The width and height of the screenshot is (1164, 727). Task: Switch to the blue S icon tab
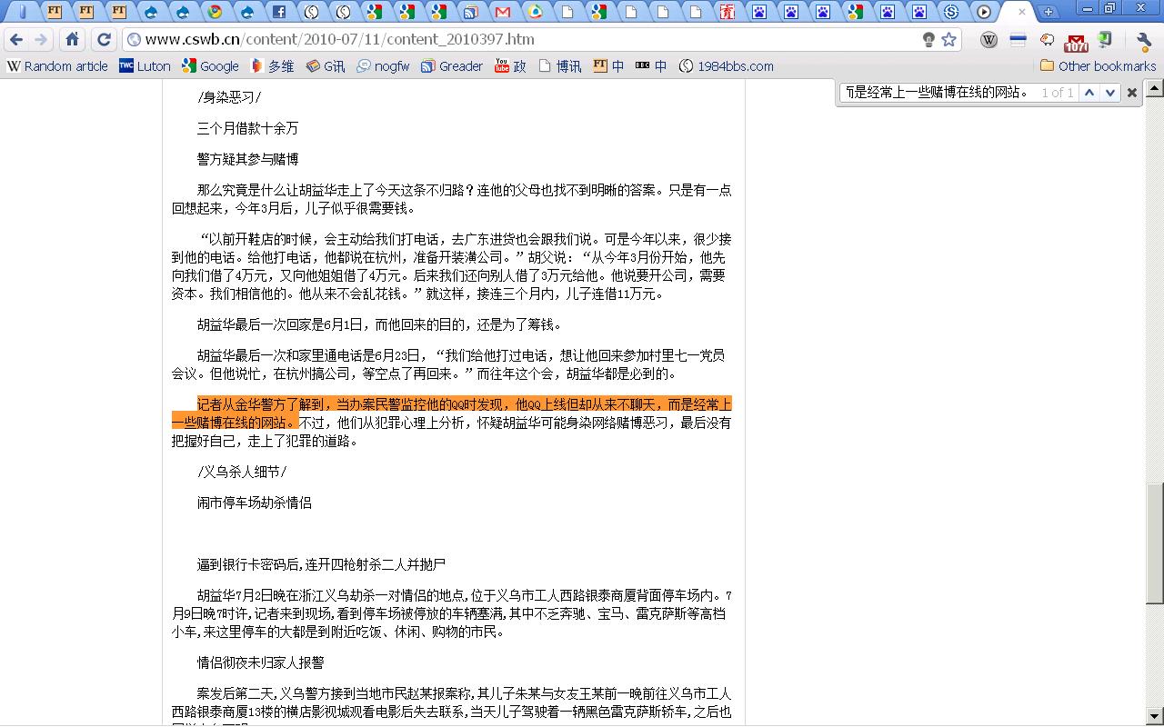951,12
